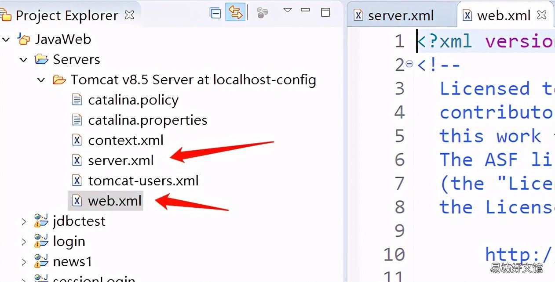Select catalina.policy file icon

pos(77,100)
